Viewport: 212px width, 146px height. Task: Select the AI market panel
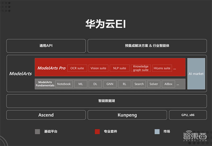[x=196, y=74]
